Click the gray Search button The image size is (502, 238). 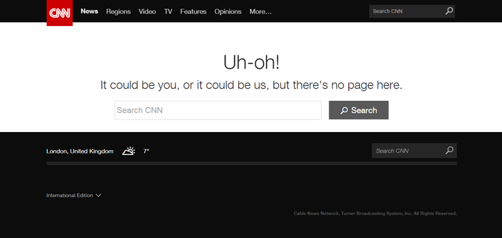359,110
